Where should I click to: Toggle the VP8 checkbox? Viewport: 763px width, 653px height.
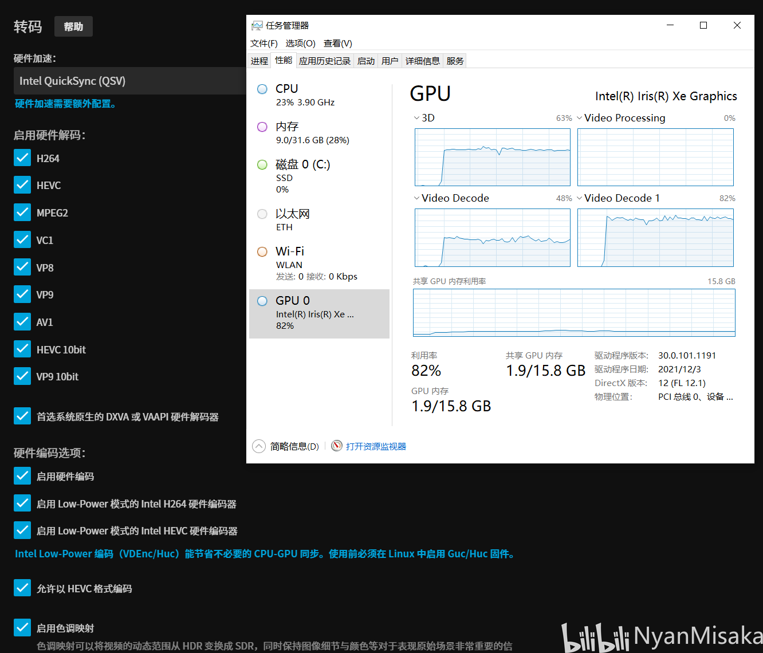[22, 267]
